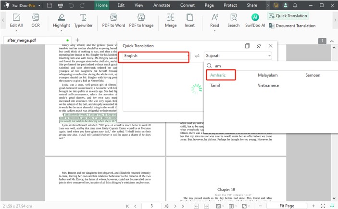Go to the previous page

(136, 206)
